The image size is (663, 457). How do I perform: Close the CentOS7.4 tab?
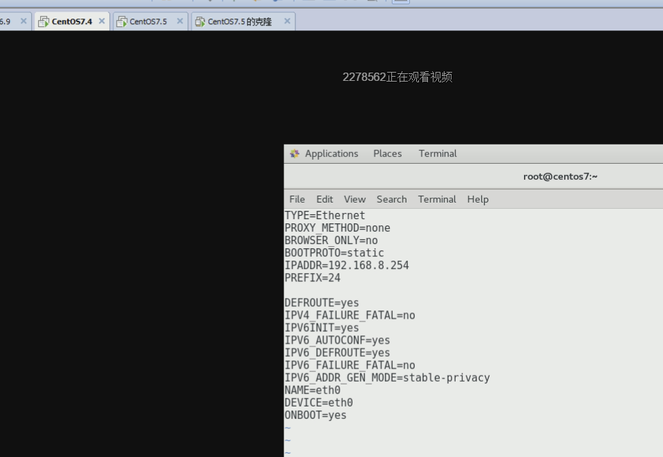click(x=102, y=21)
